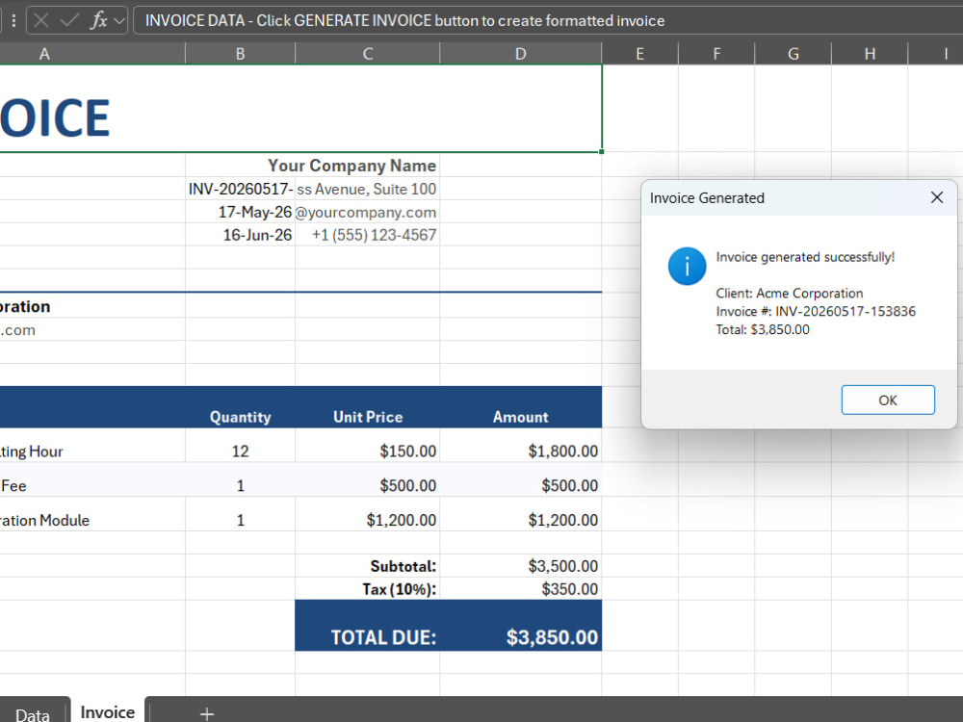Click the phone cell '+1 (555) 123-4567'
The width and height of the screenshot is (963, 722).
pos(367,235)
